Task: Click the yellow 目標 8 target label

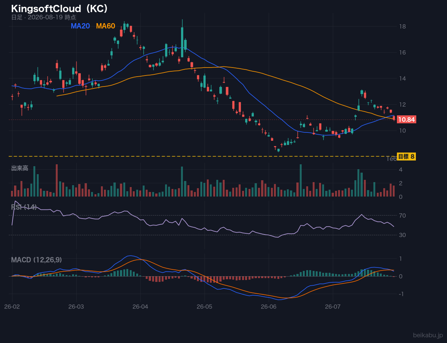Action: point(406,156)
